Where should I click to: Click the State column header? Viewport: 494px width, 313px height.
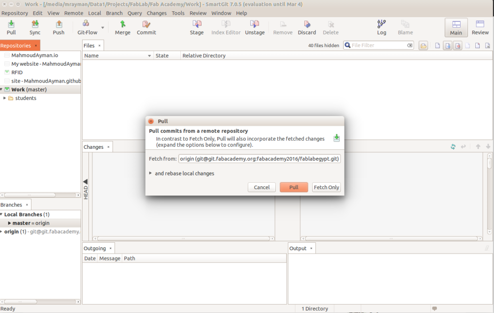pyautogui.click(x=162, y=56)
